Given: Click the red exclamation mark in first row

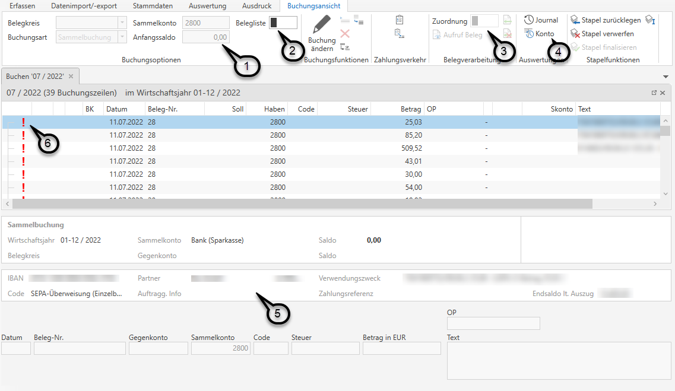Looking at the screenshot, I should click(x=23, y=122).
